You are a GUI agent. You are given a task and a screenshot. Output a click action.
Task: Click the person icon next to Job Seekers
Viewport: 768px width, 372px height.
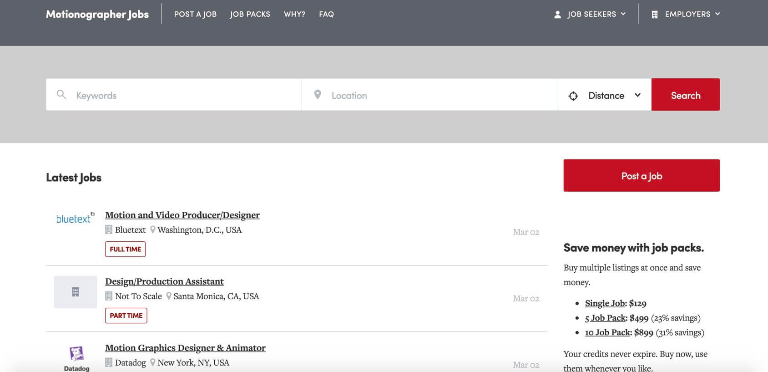click(557, 15)
